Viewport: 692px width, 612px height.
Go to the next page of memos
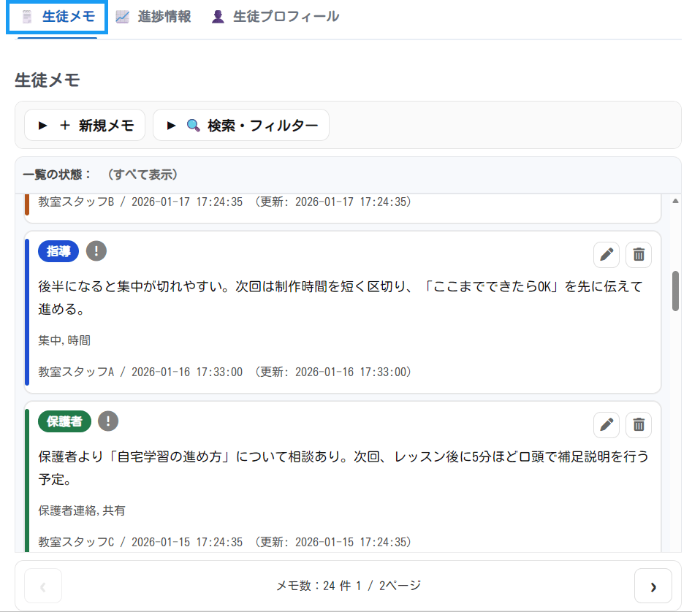pyautogui.click(x=653, y=586)
